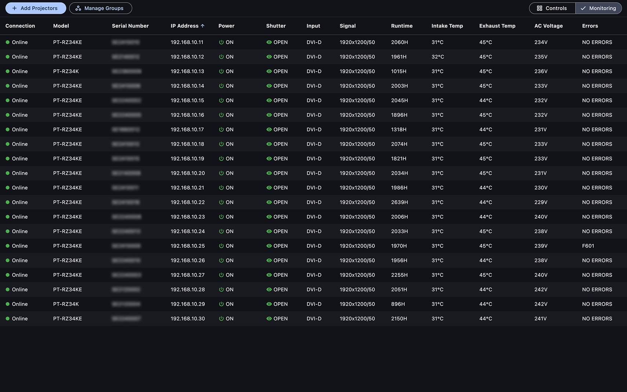The width and height of the screenshot is (627, 392).
Task: Click NO ERRORS cell for 192.168.10.30
Action: pos(597,319)
